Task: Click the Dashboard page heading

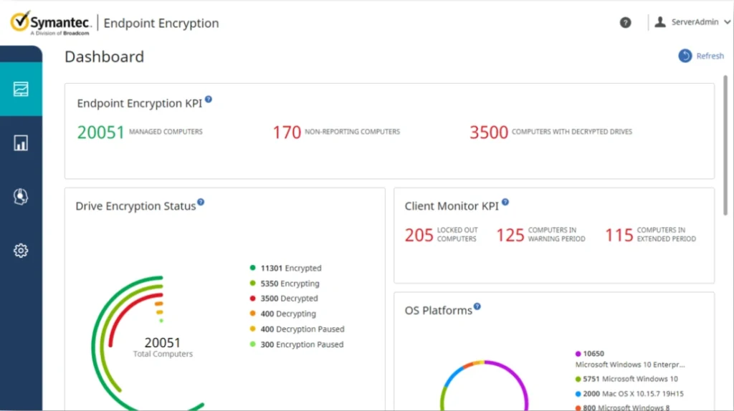Action: pyautogui.click(x=105, y=57)
